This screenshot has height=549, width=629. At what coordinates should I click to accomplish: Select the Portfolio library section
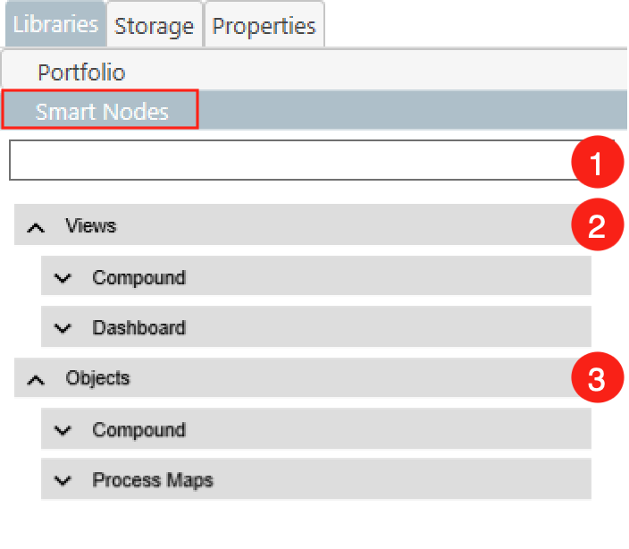click(81, 72)
